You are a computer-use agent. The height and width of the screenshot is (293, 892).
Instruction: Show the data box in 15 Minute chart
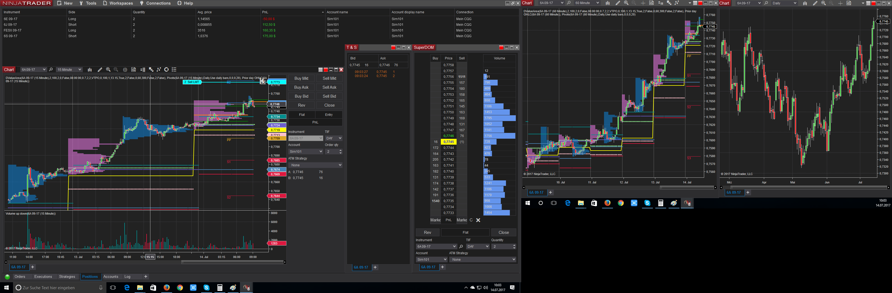134,69
